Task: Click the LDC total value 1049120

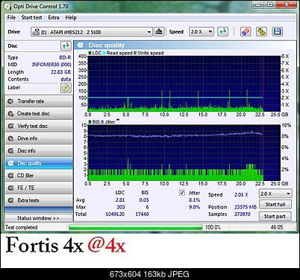Action: click(115, 214)
